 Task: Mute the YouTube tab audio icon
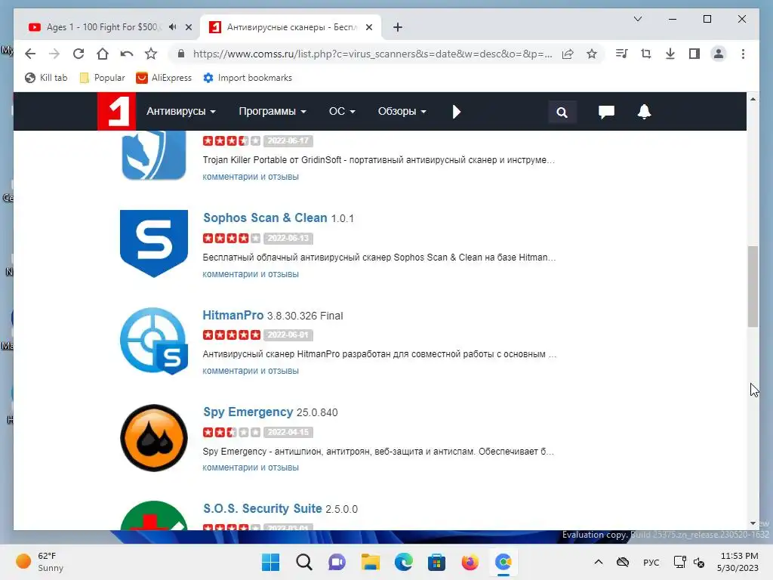(x=173, y=27)
